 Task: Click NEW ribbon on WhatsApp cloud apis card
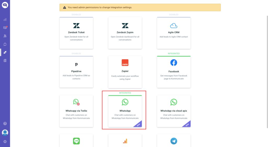187,124
